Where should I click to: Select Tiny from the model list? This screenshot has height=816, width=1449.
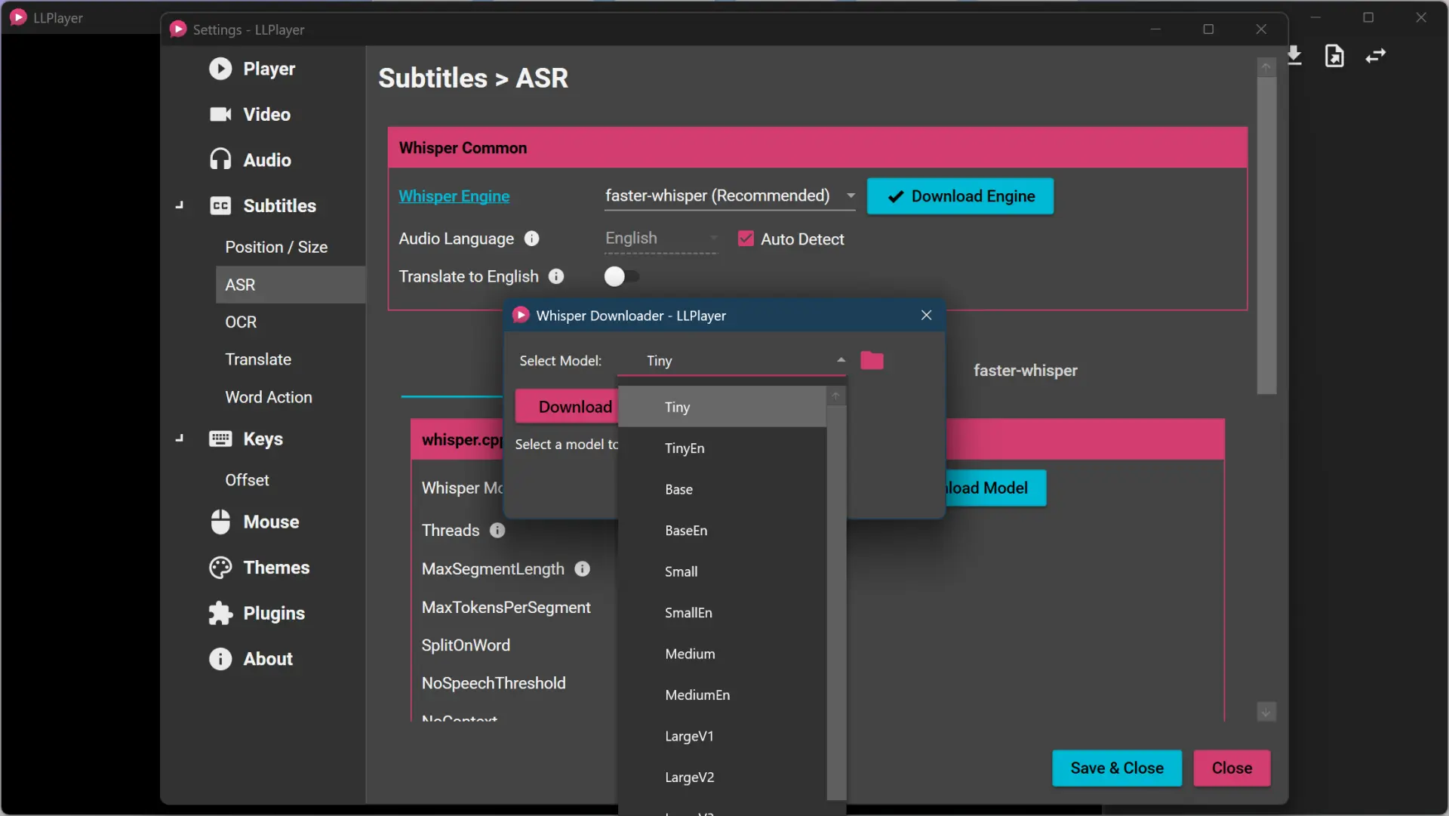722,408
